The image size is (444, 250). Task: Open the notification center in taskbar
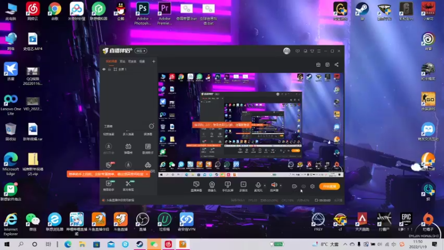(435, 244)
